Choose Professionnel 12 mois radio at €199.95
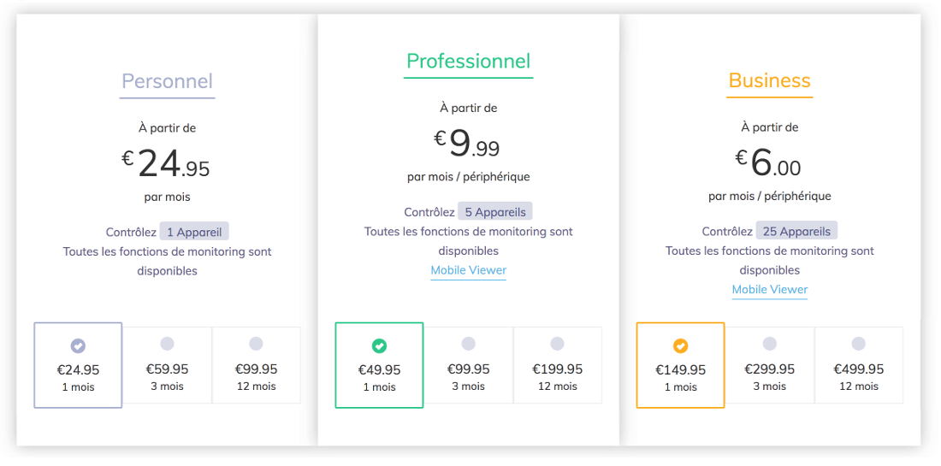Screen dimensions: 941x466 pyautogui.click(x=557, y=344)
